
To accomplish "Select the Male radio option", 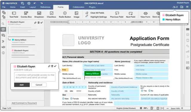I will click(x=63, y=99).
